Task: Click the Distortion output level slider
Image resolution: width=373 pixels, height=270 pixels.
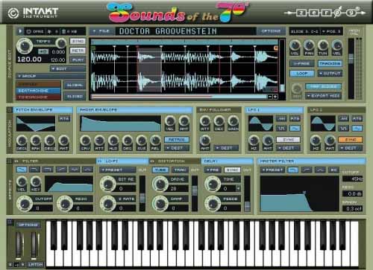Action: tap(195, 190)
